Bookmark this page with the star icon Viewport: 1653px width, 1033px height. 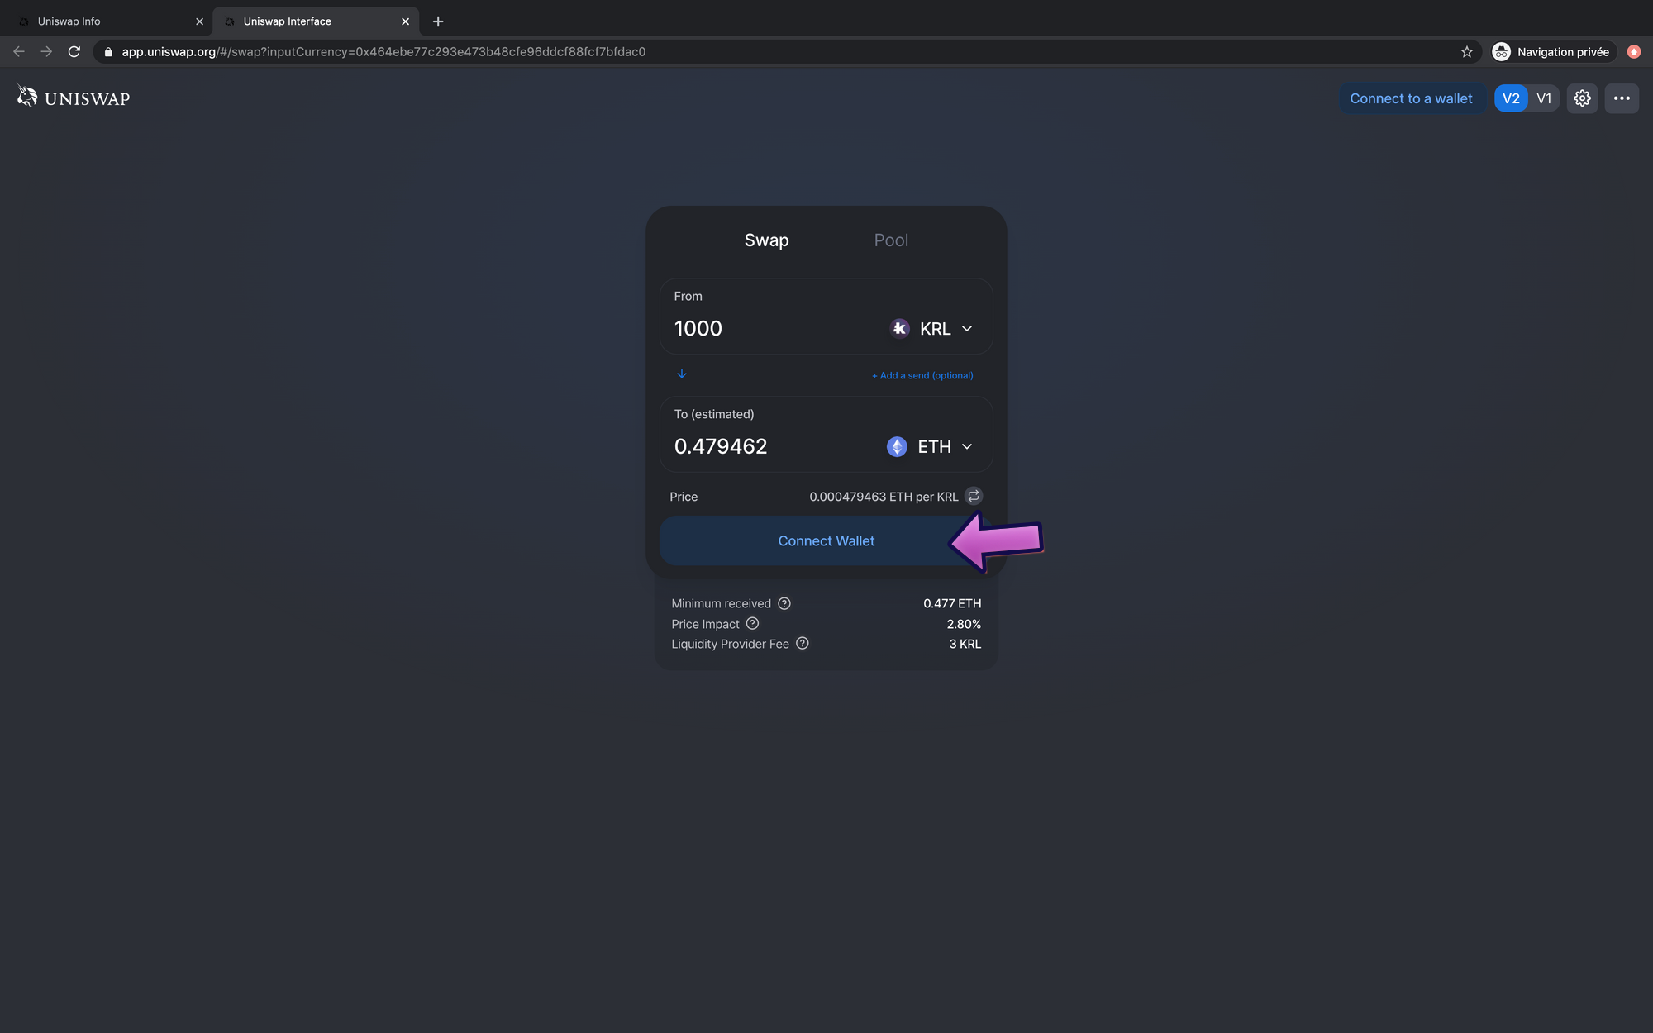click(1467, 52)
